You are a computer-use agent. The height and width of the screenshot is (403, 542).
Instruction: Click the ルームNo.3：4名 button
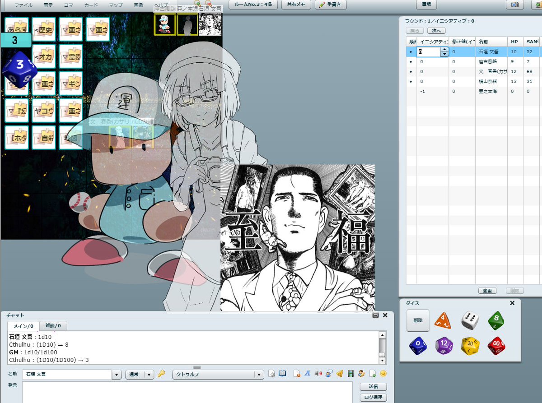(253, 5)
